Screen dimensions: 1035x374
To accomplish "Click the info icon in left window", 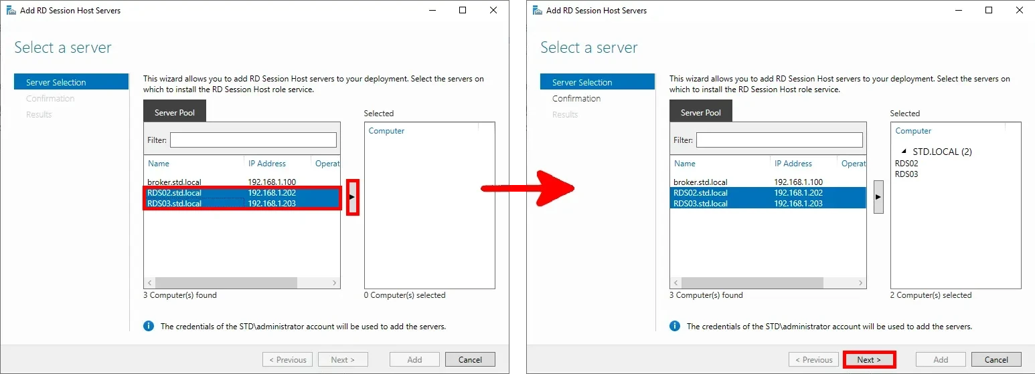I will 149,326.
